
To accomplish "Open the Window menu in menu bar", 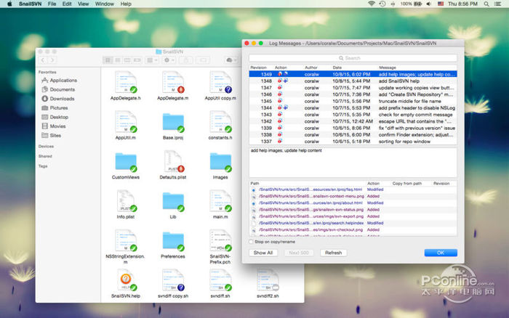I will click(x=104, y=4).
